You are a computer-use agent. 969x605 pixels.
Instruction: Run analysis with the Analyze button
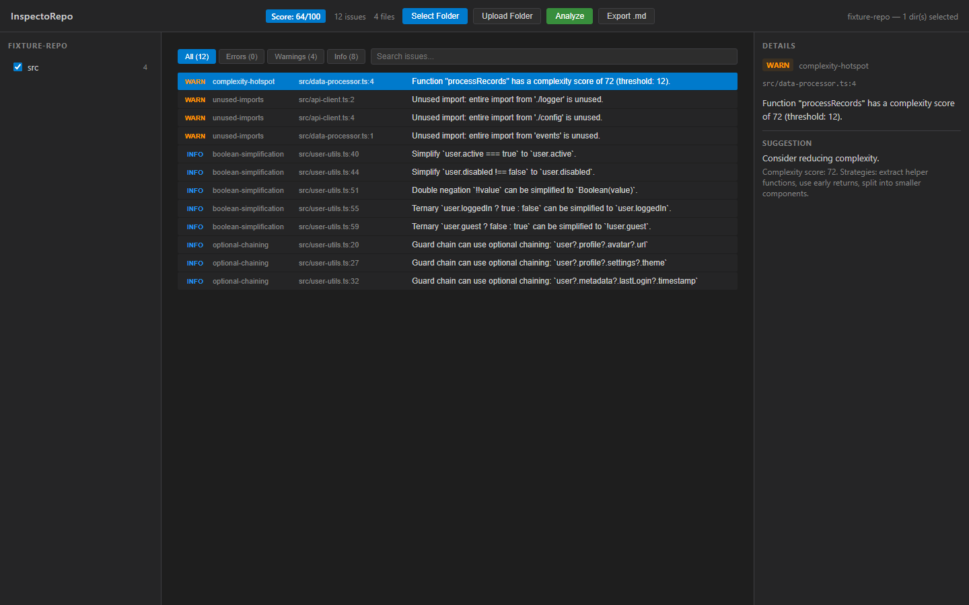click(569, 16)
